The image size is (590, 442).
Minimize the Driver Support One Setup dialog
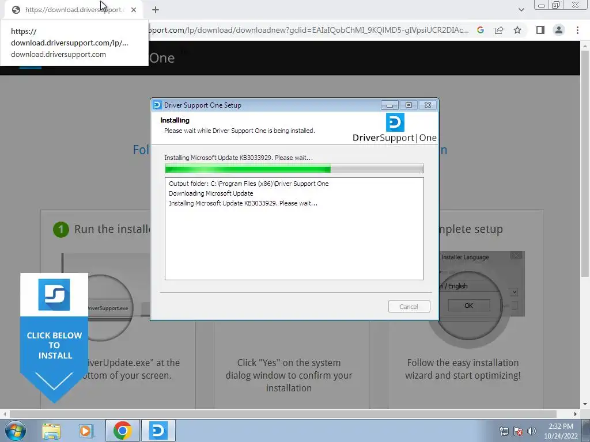389,105
